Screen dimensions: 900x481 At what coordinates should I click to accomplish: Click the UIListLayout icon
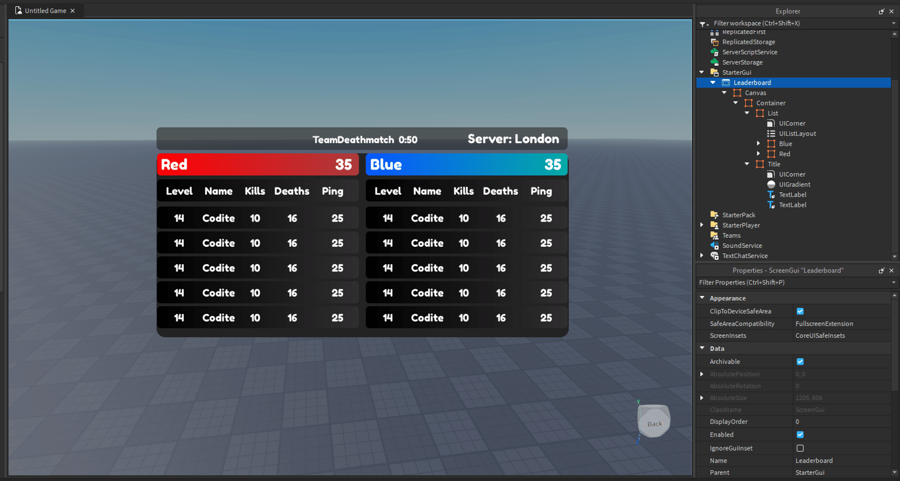pos(771,134)
